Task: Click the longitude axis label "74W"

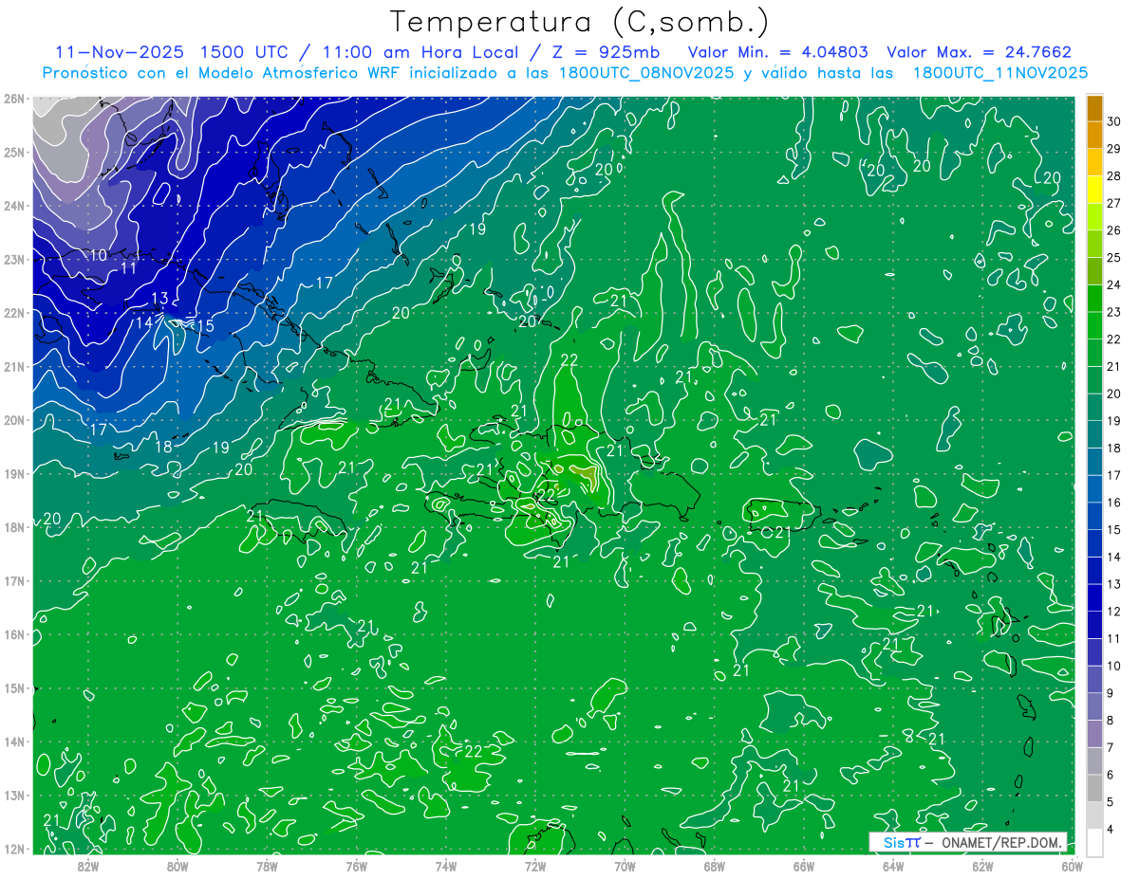Action: click(x=446, y=866)
